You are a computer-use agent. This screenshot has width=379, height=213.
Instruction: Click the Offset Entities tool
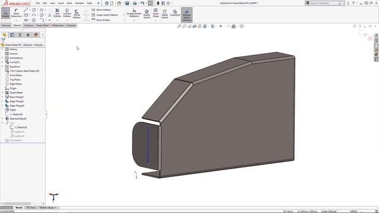pos(76,14)
